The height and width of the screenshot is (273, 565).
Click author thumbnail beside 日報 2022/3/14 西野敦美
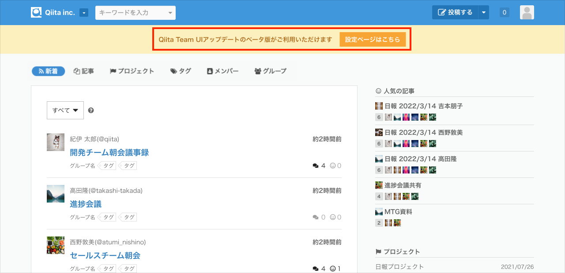(x=379, y=133)
